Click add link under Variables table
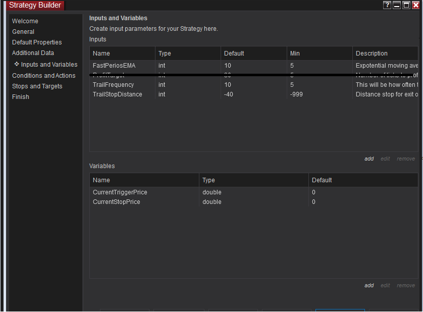Image resolution: width=423 pixels, height=312 pixels. (369, 285)
